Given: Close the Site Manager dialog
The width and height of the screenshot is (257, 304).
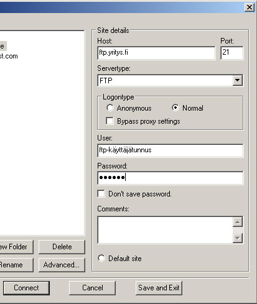Looking at the screenshot, I should click(249, 7).
